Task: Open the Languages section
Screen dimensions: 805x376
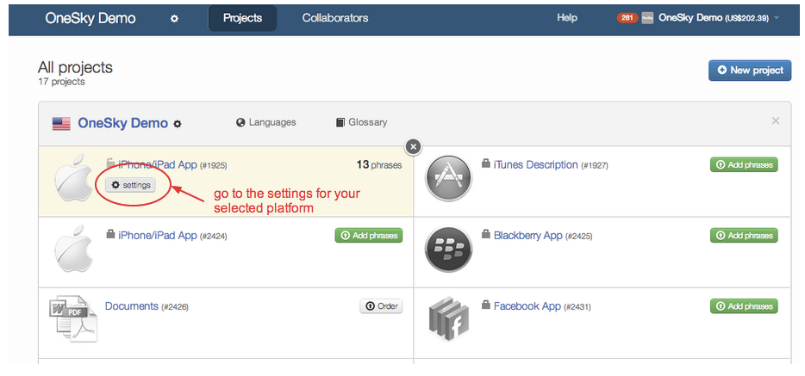Action: point(266,122)
